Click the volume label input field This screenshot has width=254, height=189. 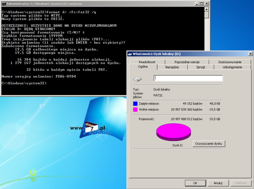pyautogui.click(x=188, y=78)
